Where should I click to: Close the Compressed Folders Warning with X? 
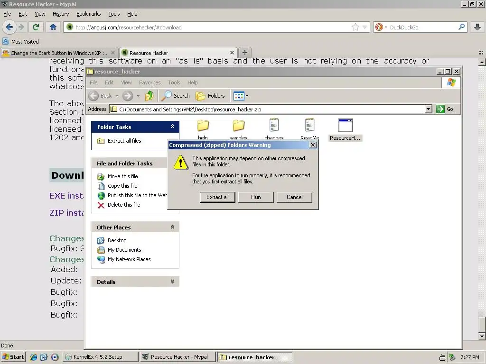tap(313, 145)
